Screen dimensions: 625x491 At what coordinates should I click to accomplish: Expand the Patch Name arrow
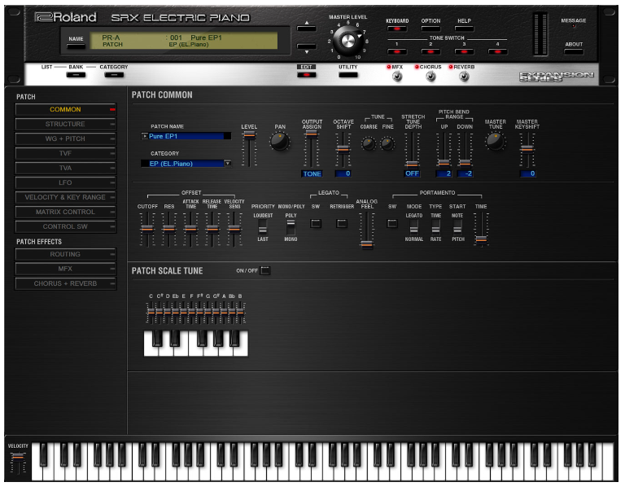145,136
